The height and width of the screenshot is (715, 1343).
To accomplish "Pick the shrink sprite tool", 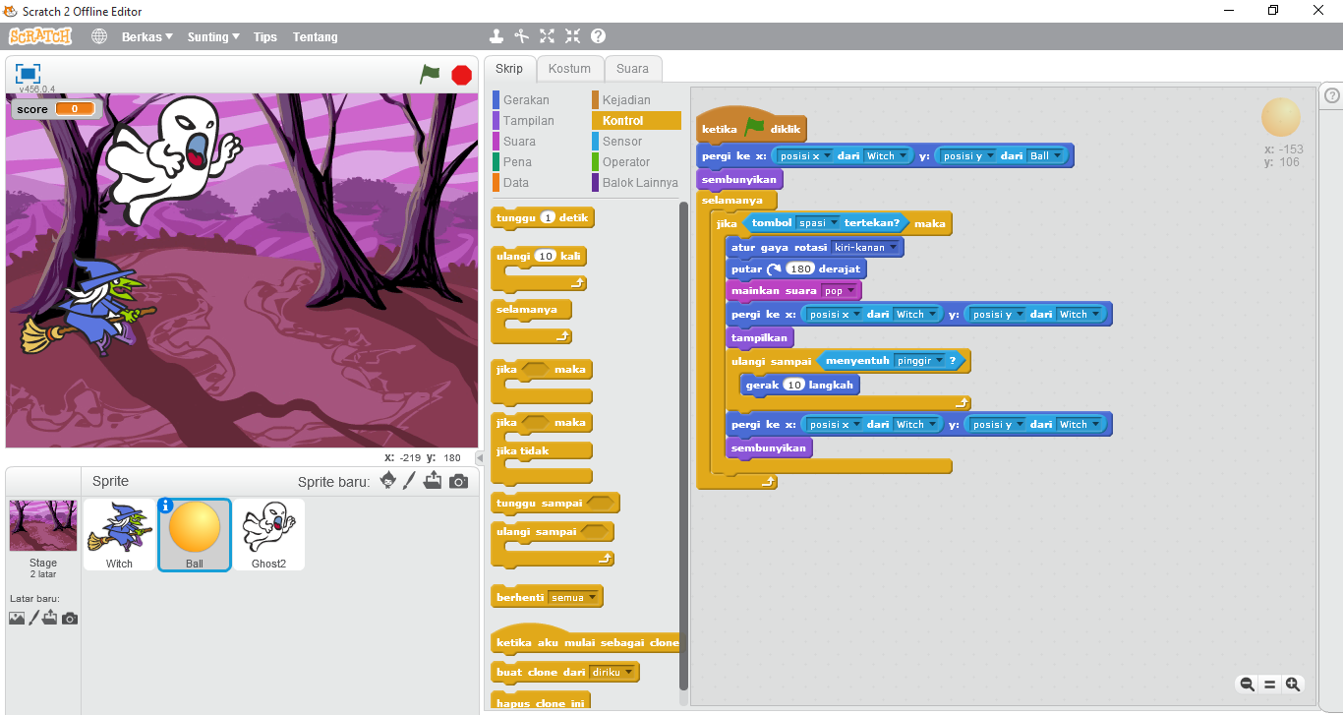I will (572, 35).
